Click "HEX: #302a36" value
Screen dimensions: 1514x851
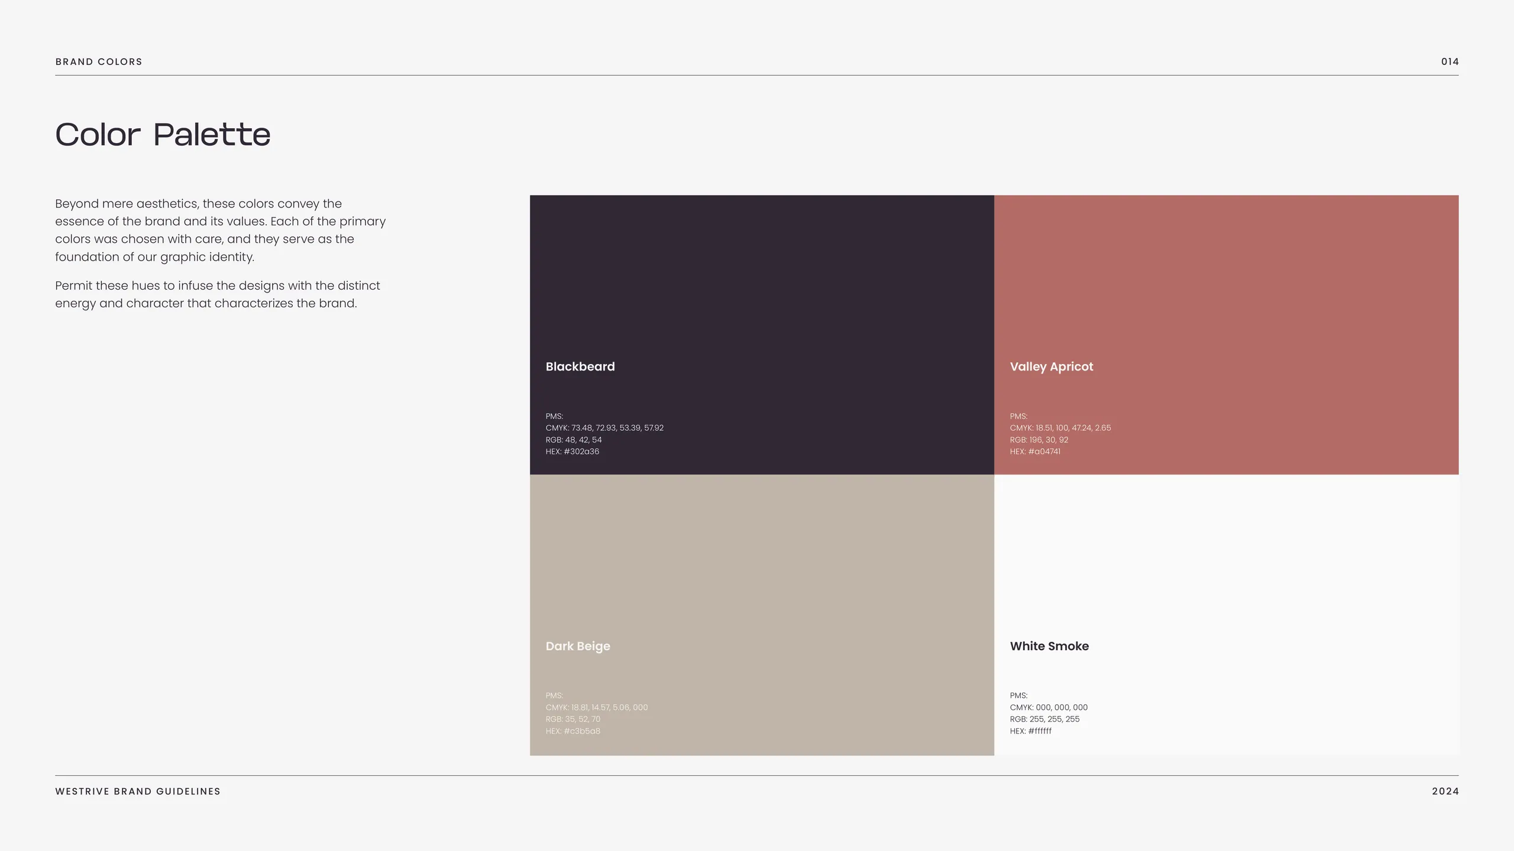coord(572,452)
